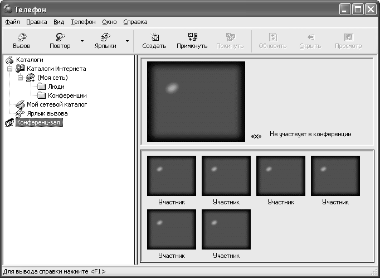This screenshot has height=278, width=380.
Task: Click the large video preview window
Action: pyautogui.click(x=196, y=102)
